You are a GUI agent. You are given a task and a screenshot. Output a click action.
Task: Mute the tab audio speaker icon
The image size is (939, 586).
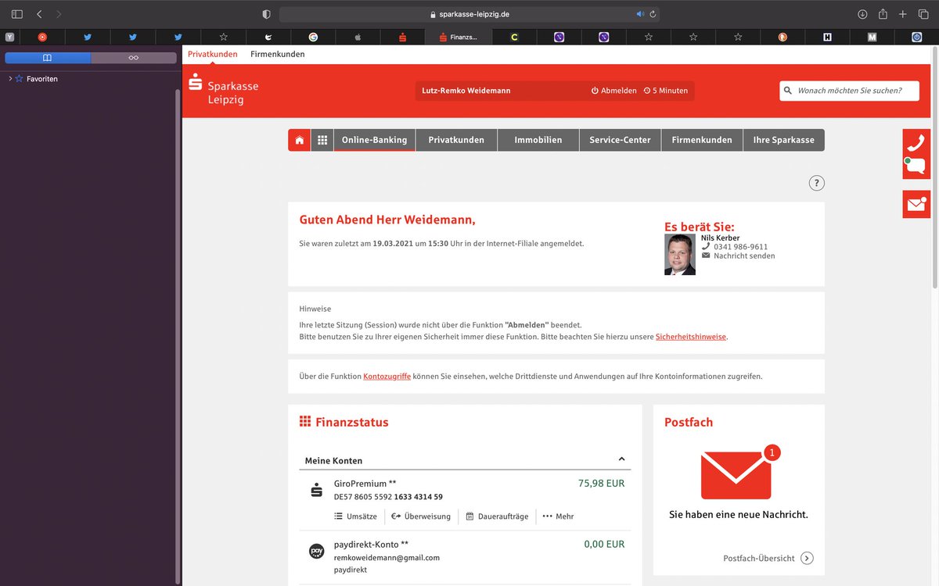(640, 14)
